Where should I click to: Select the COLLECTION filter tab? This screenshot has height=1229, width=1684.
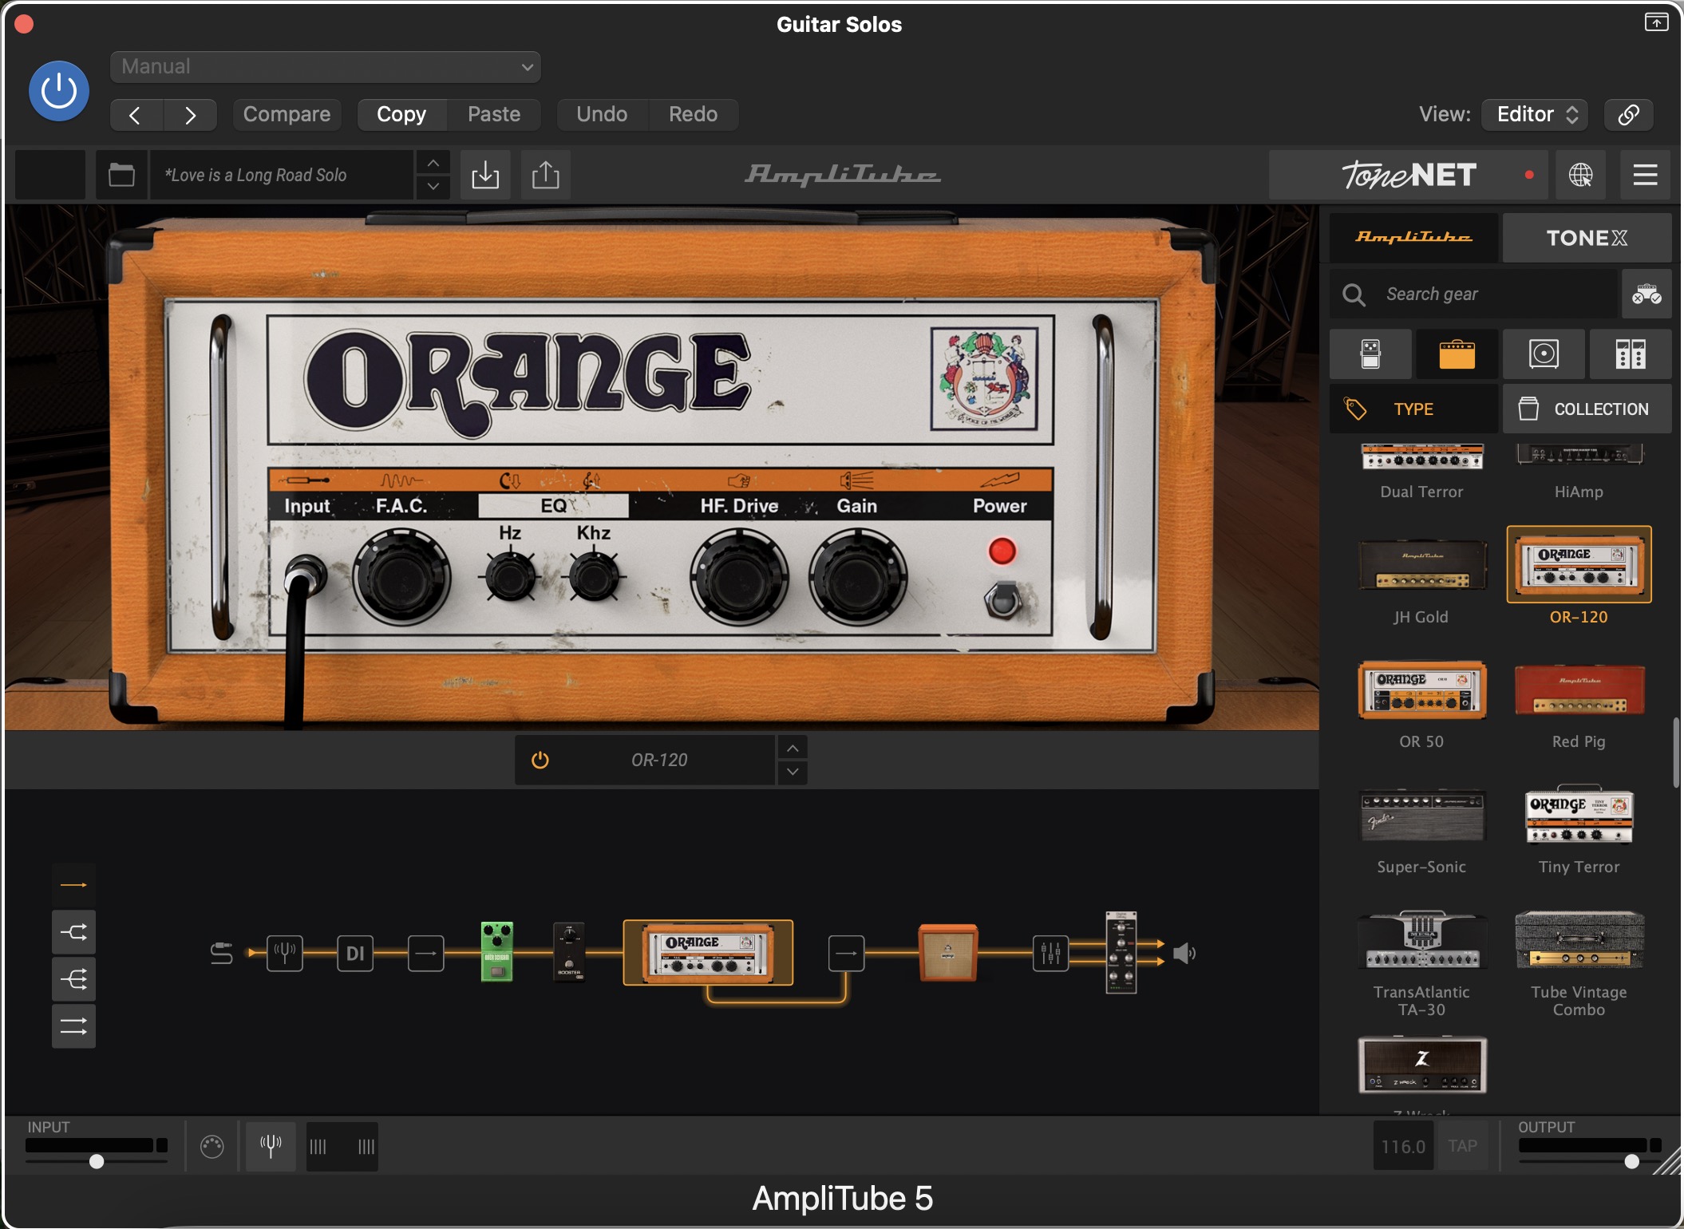tap(1587, 409)
